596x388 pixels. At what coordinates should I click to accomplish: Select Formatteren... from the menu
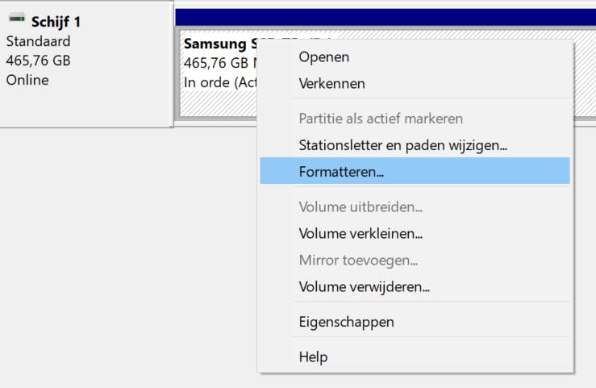(341, 171)
